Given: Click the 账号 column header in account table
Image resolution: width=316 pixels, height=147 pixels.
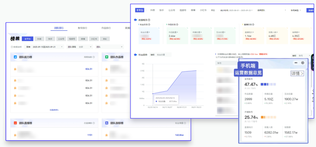Looking at the screenshot, I should click(219, 63).
